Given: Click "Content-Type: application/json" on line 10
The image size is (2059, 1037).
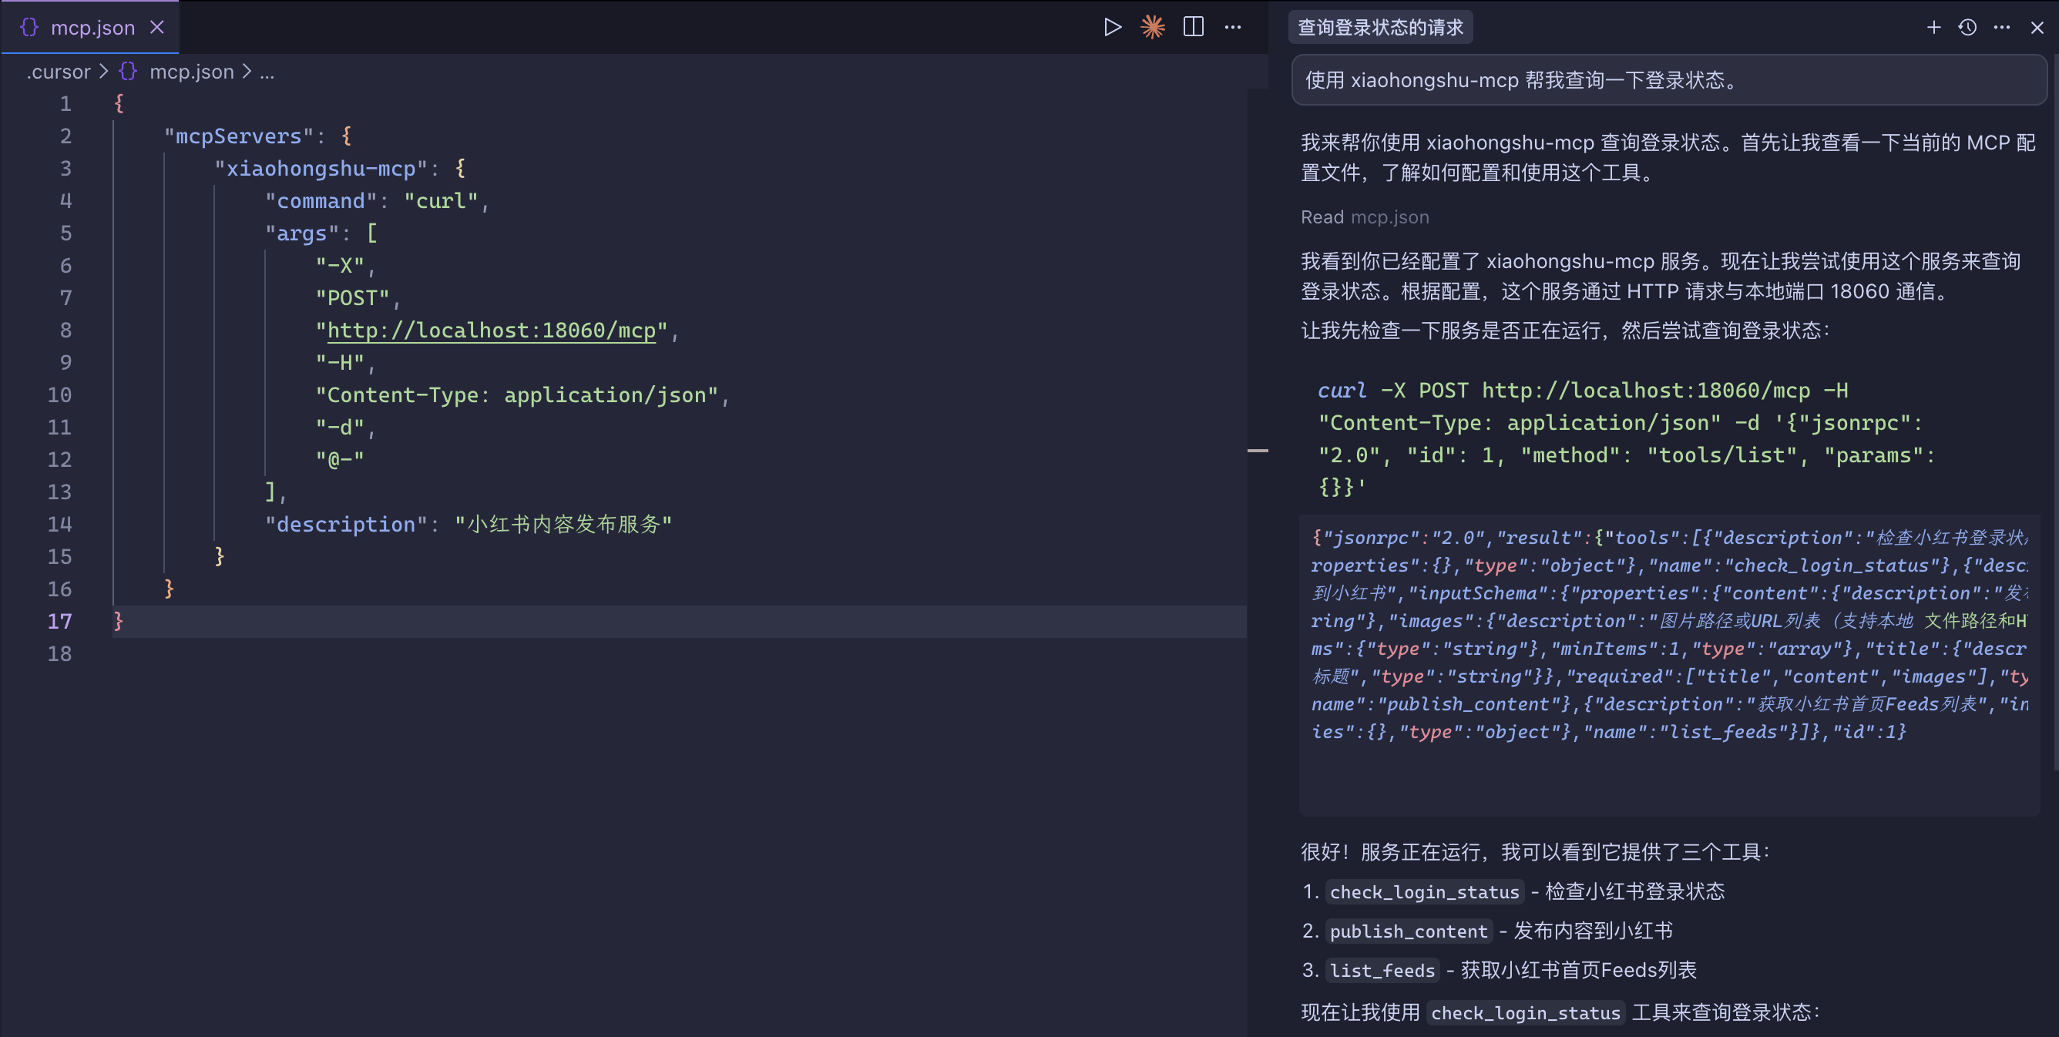Looking at the screenshot, I should coord(516,394).
